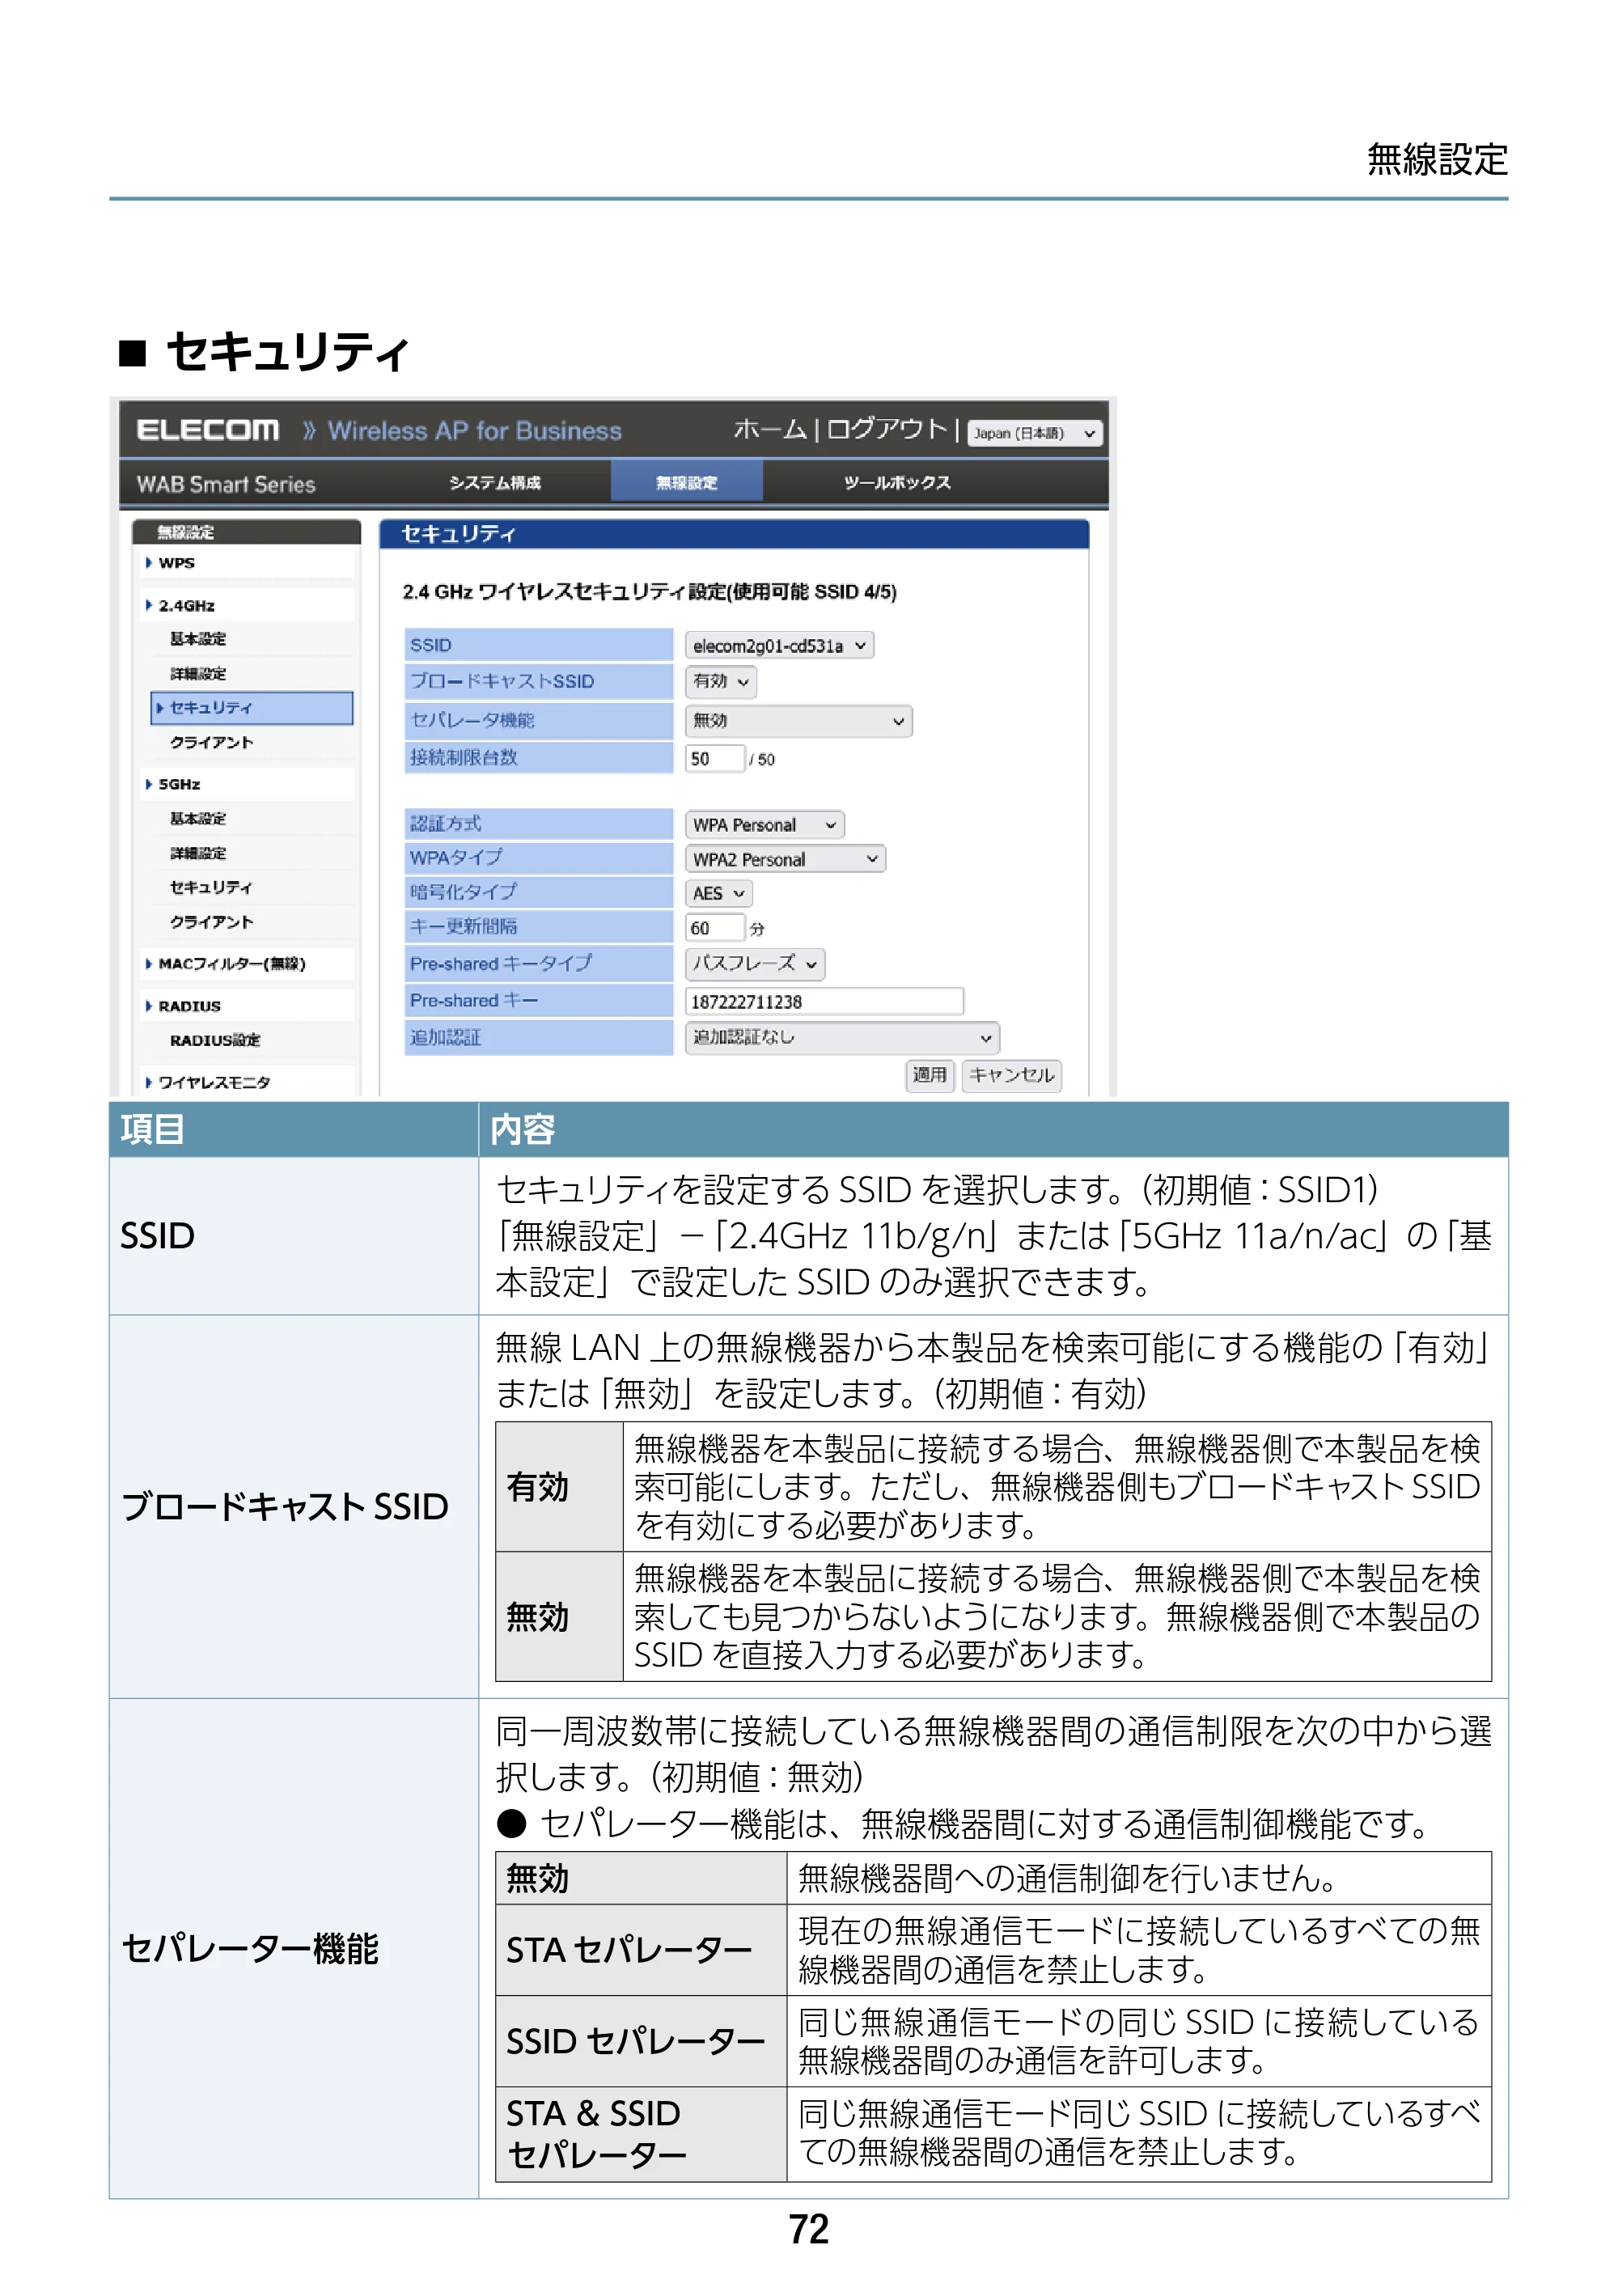
Task: Switch to the システム構成 tab
Action: 494,483
